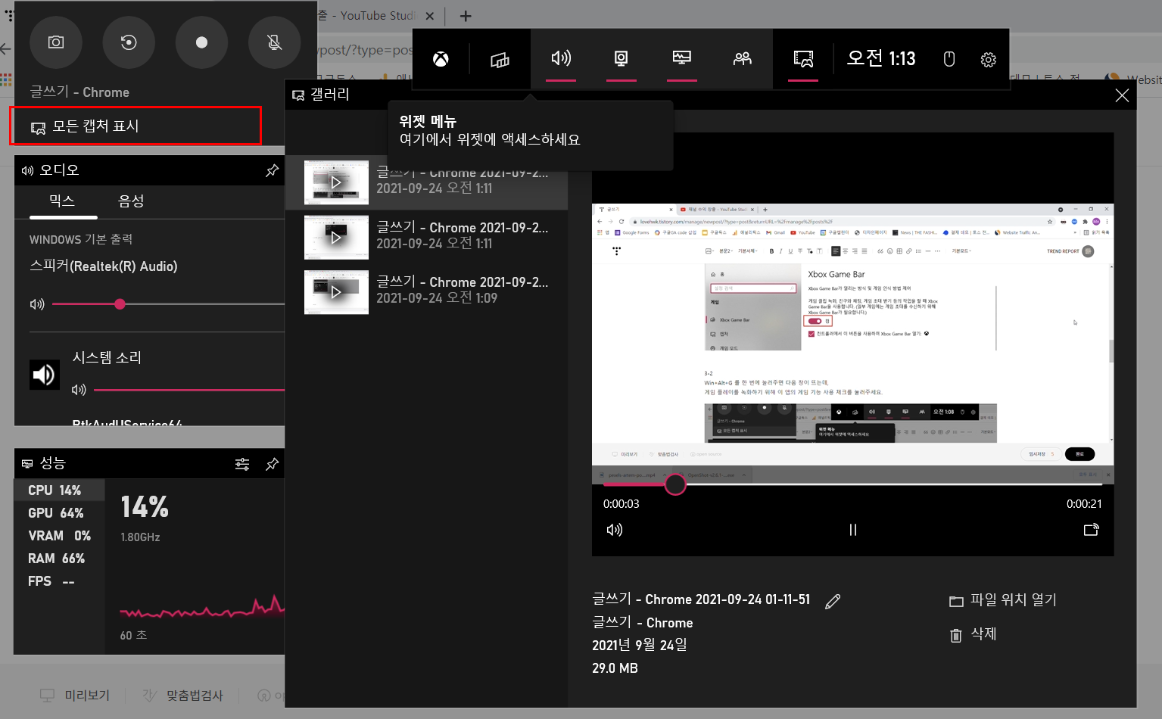Switch to the 믹스 tab
Viewport: 1162px width, 719px height.
(x=62, y=201)
